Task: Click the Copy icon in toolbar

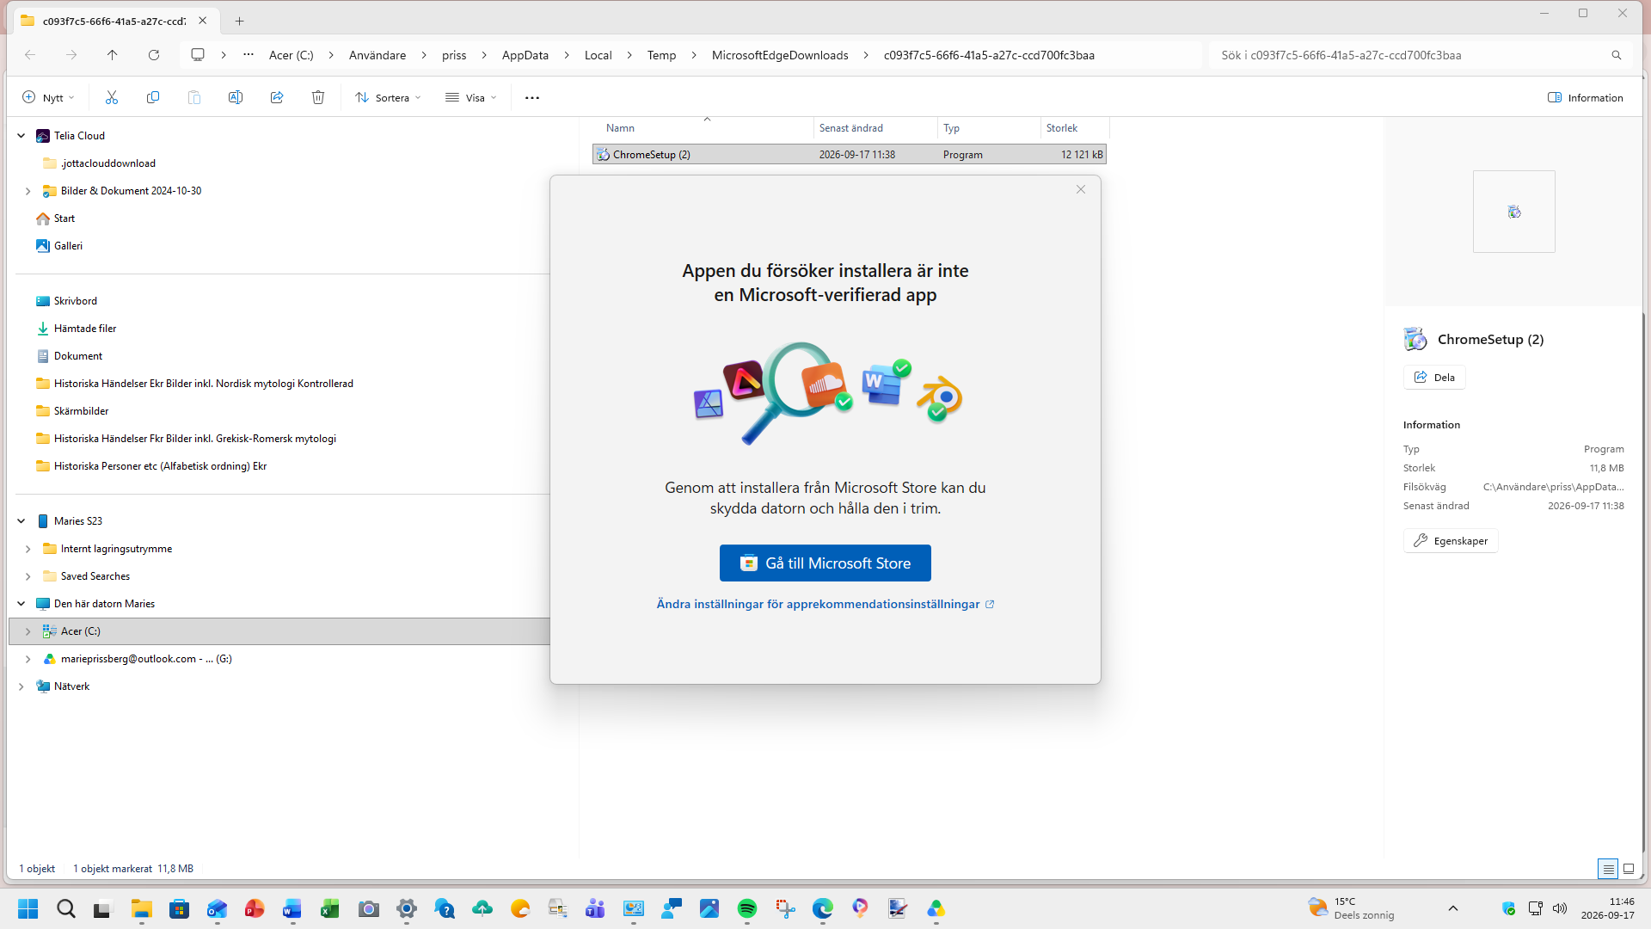Action: (x=153, y=98)
